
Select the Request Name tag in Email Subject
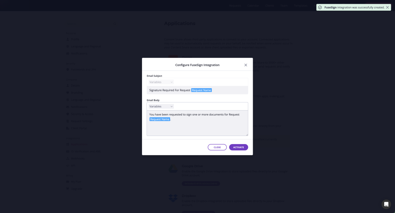201,90
